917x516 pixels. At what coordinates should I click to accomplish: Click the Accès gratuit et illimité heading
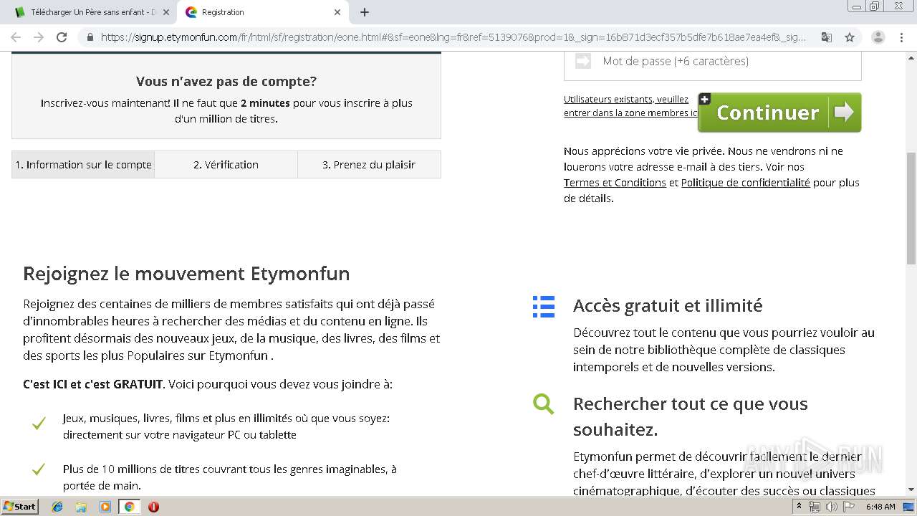[x=668, y=305]
